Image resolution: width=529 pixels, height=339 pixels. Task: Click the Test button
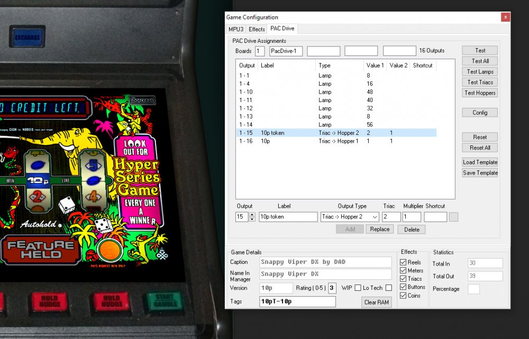pos(480,50)
